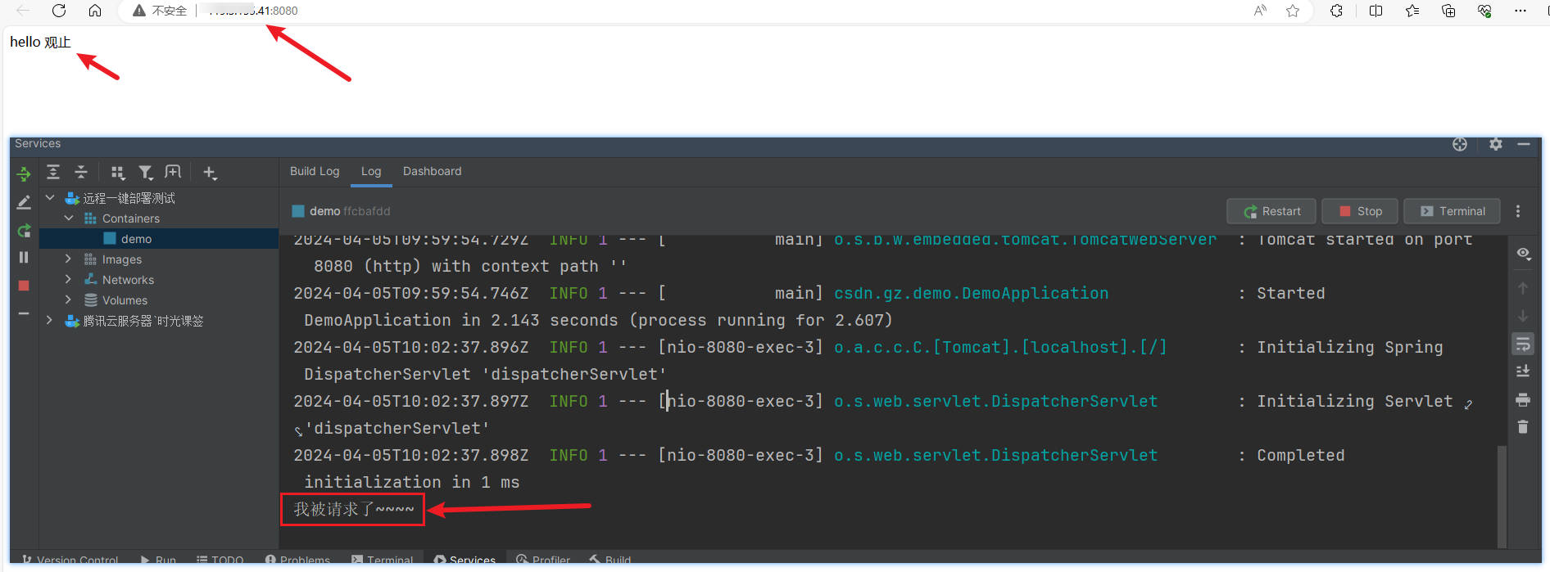
Task: Click the Collapse All toolbar icon
Action: (81, 172)
